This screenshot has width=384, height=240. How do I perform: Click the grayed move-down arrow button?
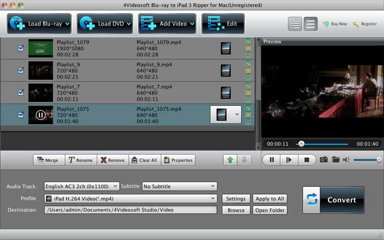(244, 160)
